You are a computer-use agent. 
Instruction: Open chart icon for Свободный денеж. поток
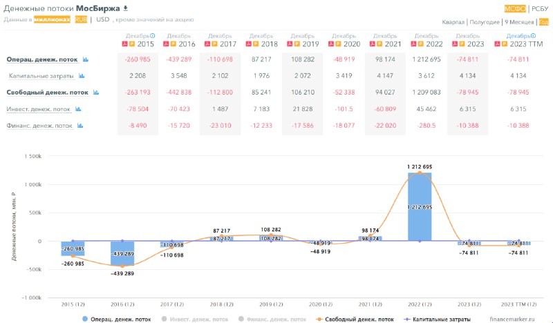(96, 92)
